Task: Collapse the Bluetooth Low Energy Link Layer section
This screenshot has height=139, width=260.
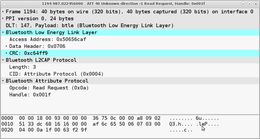Action: point(3,32)
